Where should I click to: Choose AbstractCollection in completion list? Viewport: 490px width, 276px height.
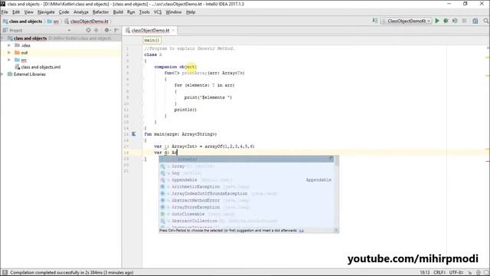[247, 221]
